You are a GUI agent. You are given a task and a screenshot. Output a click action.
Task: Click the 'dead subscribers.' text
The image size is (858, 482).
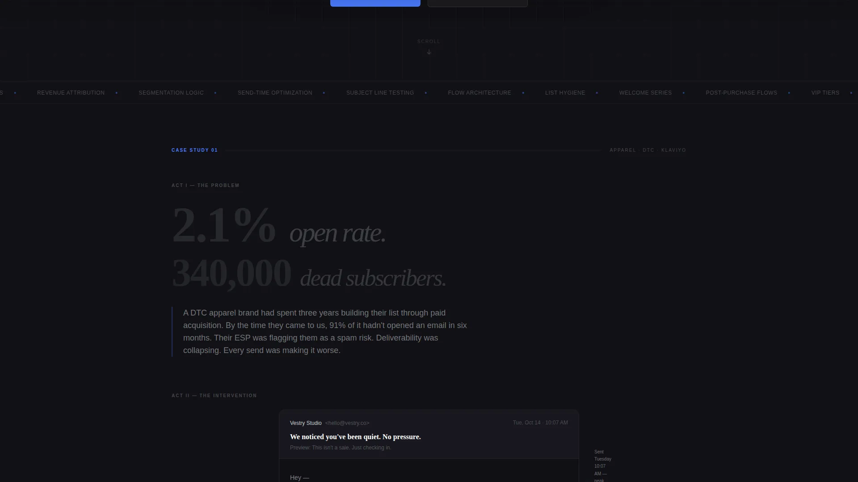(x=373, y=278)
